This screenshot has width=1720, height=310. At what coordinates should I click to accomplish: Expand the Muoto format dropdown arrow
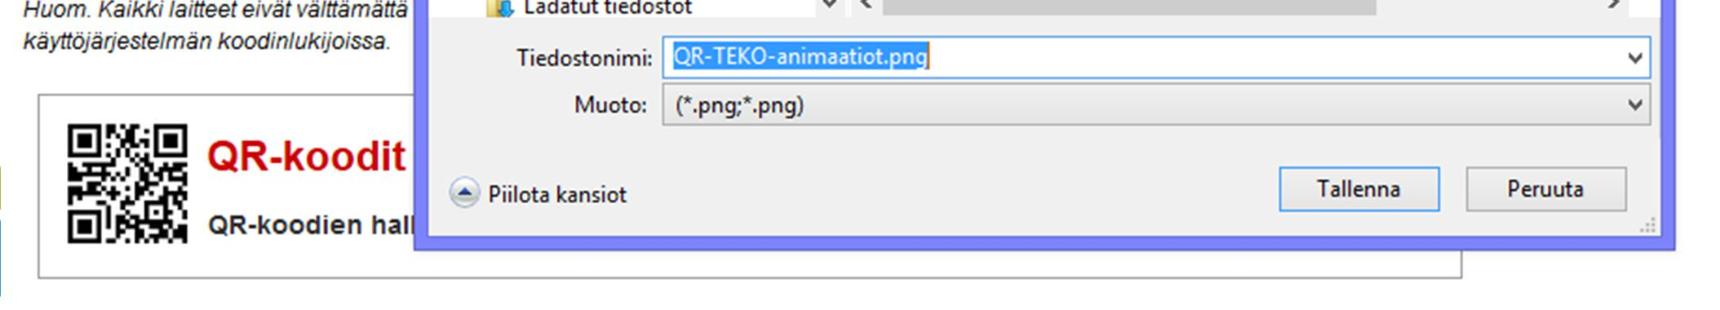coord(1634,105)
